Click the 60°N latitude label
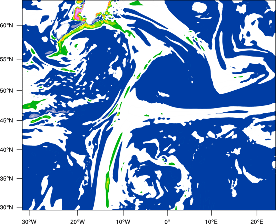The image size is (276, 224). tap(7, 25)
